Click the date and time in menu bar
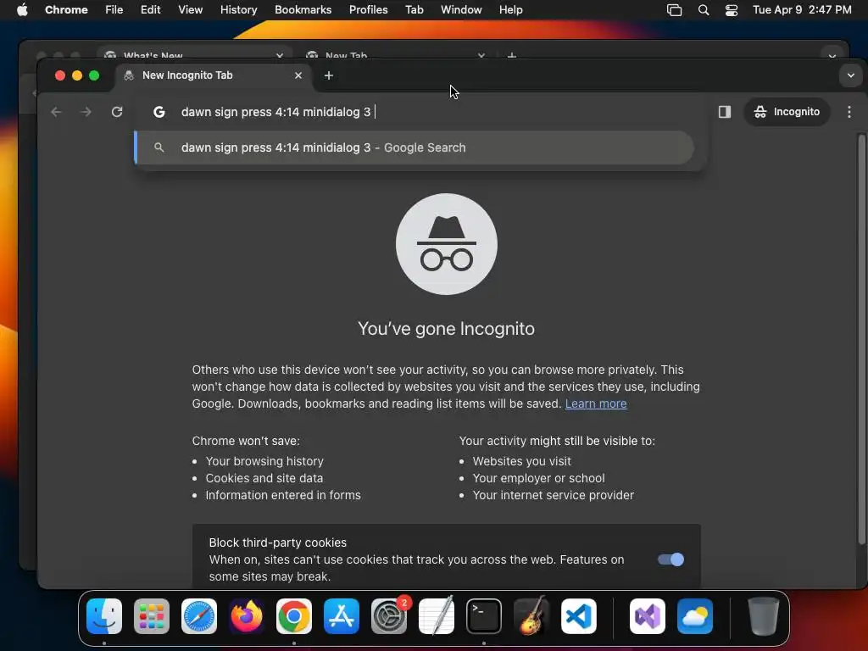 pos(802,10)
